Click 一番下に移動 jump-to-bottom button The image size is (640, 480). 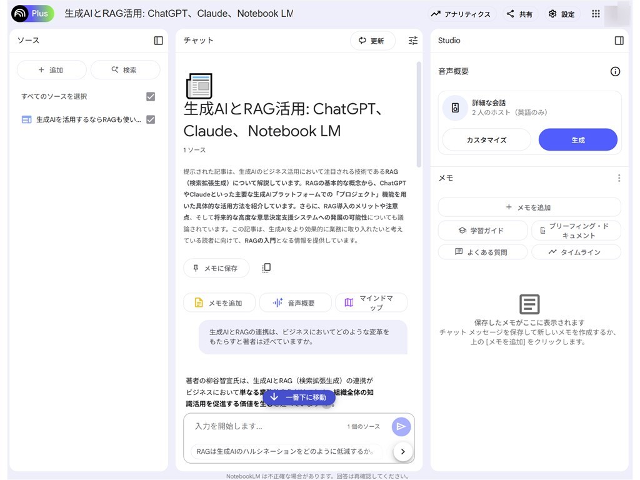tap(299, 397)
